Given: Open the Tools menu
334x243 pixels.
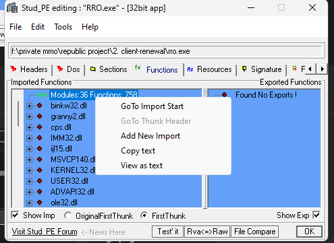Looking at the screenshot, I should click(x=63, y=27).
